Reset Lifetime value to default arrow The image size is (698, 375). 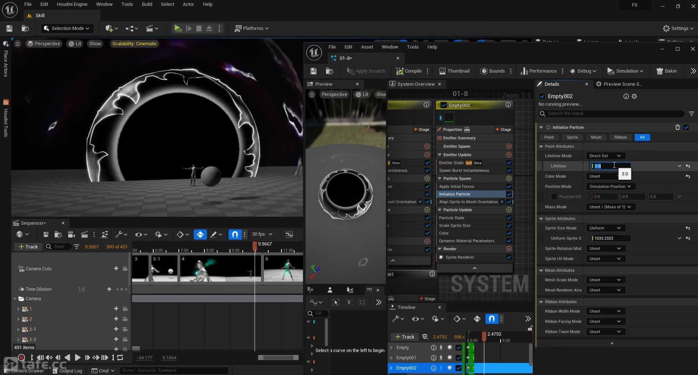pyautogui.click(x=688, y=166)
